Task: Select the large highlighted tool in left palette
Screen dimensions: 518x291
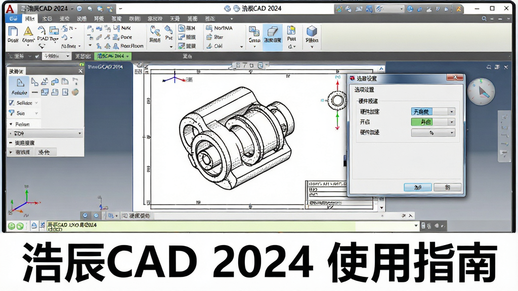Action: pyautogui.click(x=20, y=86)
